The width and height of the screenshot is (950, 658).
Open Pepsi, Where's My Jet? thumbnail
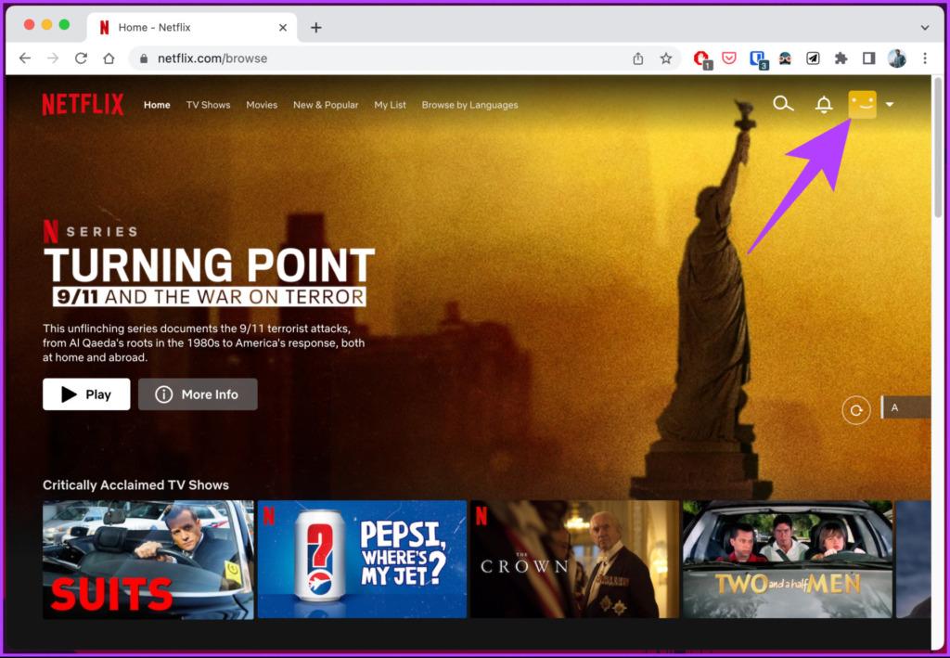click(362, 560)
